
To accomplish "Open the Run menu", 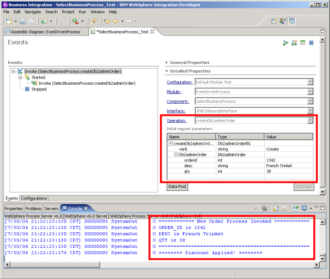I will click(82, 12).
